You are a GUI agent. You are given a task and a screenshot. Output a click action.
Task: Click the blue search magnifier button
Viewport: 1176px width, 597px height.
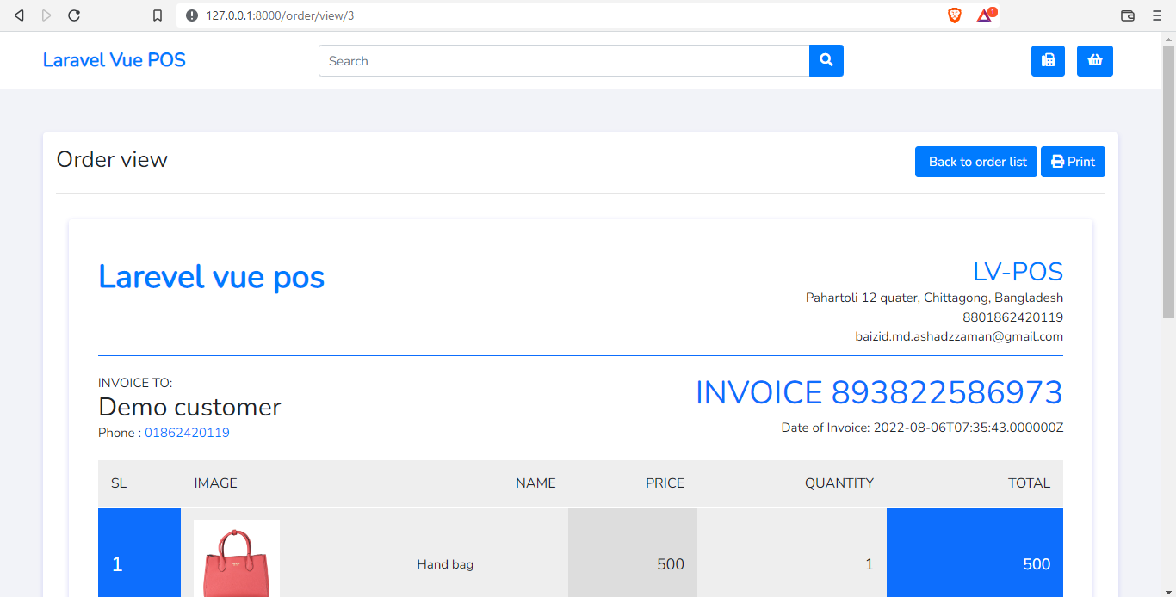click(x=826, y=60)
